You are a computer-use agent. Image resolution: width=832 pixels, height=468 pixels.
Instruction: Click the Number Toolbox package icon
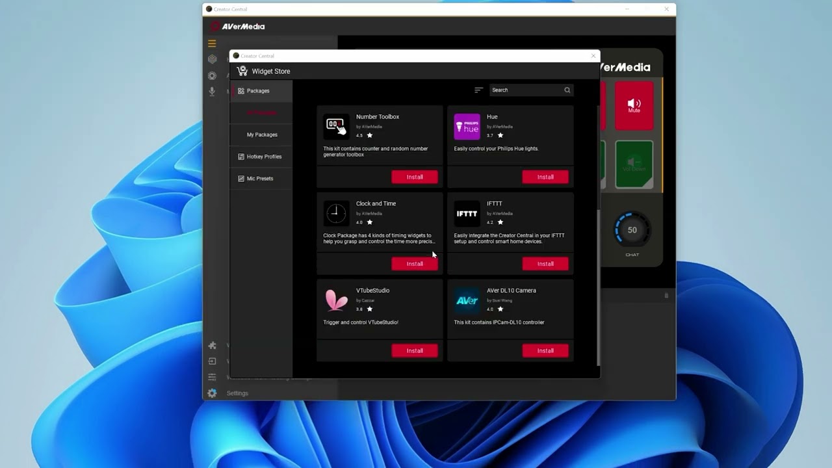click(x=336, y=127)
